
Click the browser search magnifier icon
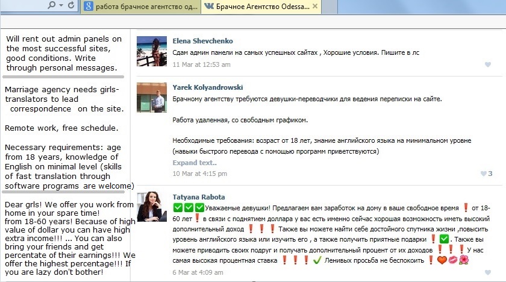51,5
